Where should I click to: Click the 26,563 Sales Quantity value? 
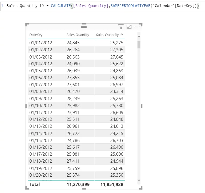click(73, 57)
